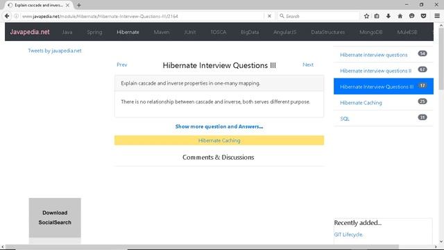Click the scroll left arrow of the horizontal scrollbar
The width and height of the screenshot is (444, 250).
click(3, 247)
